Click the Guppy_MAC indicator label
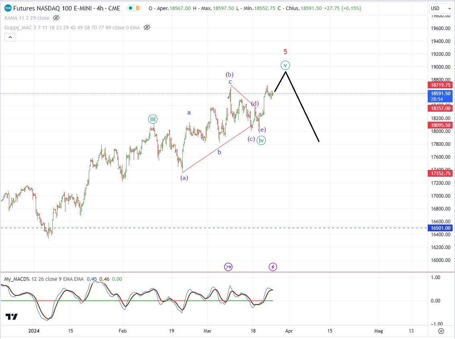 (72, 28)
